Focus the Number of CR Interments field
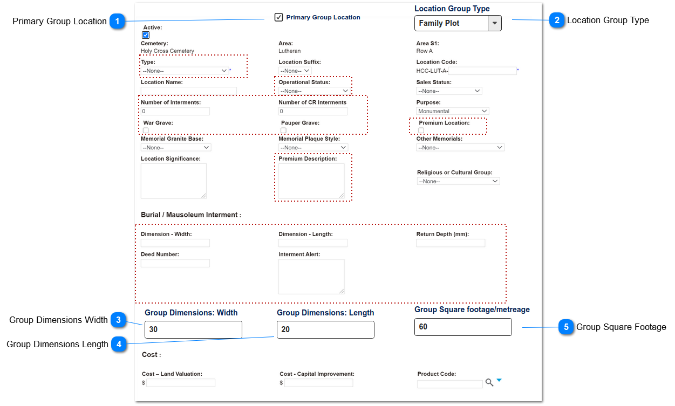Image resolution: width=675 pixels, height=406 pixels. 313,111
